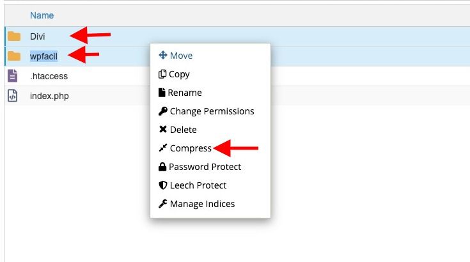Click the Divi folder icon
The width and height of the screenshot is (470, 262).
tap(14, 36)
